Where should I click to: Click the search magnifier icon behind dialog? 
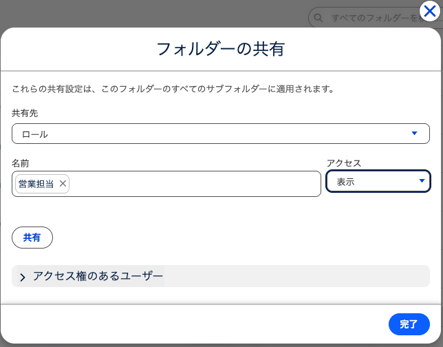click(318, 18)
